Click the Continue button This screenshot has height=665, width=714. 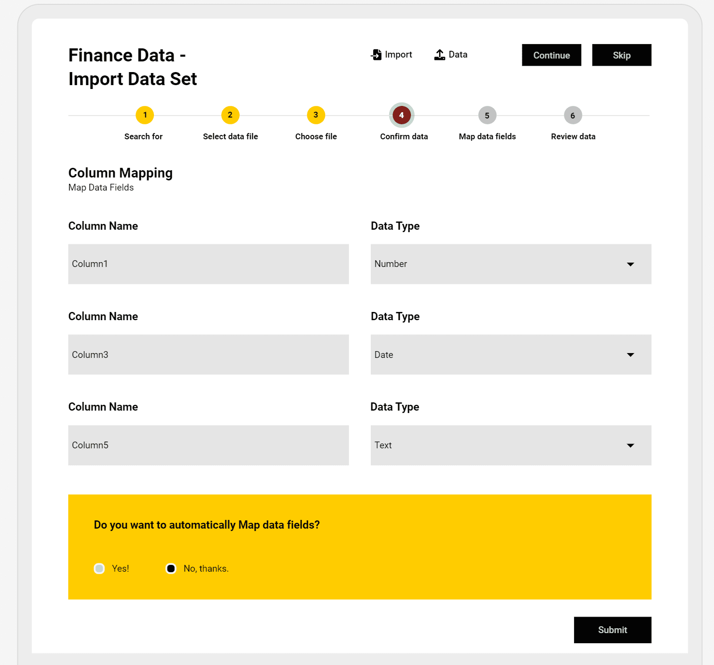pos(552,55)
